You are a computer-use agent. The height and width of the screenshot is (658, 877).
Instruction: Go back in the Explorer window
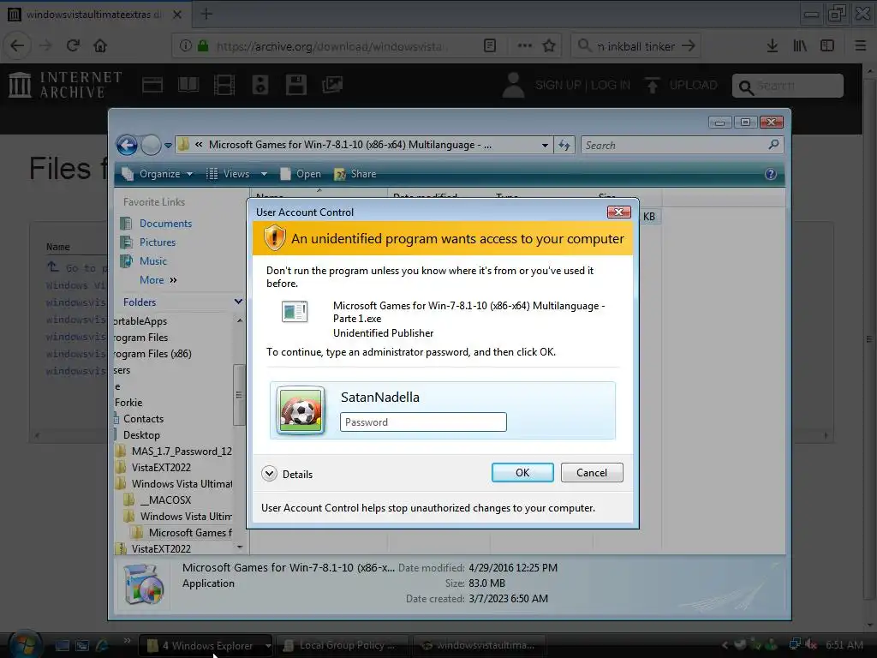point(127,146)
